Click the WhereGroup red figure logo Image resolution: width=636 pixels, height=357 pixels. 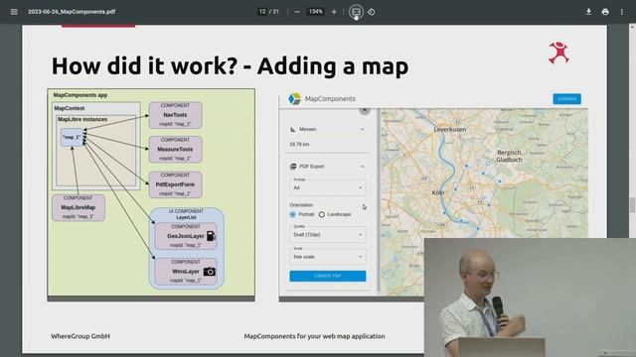coord(558,53)
